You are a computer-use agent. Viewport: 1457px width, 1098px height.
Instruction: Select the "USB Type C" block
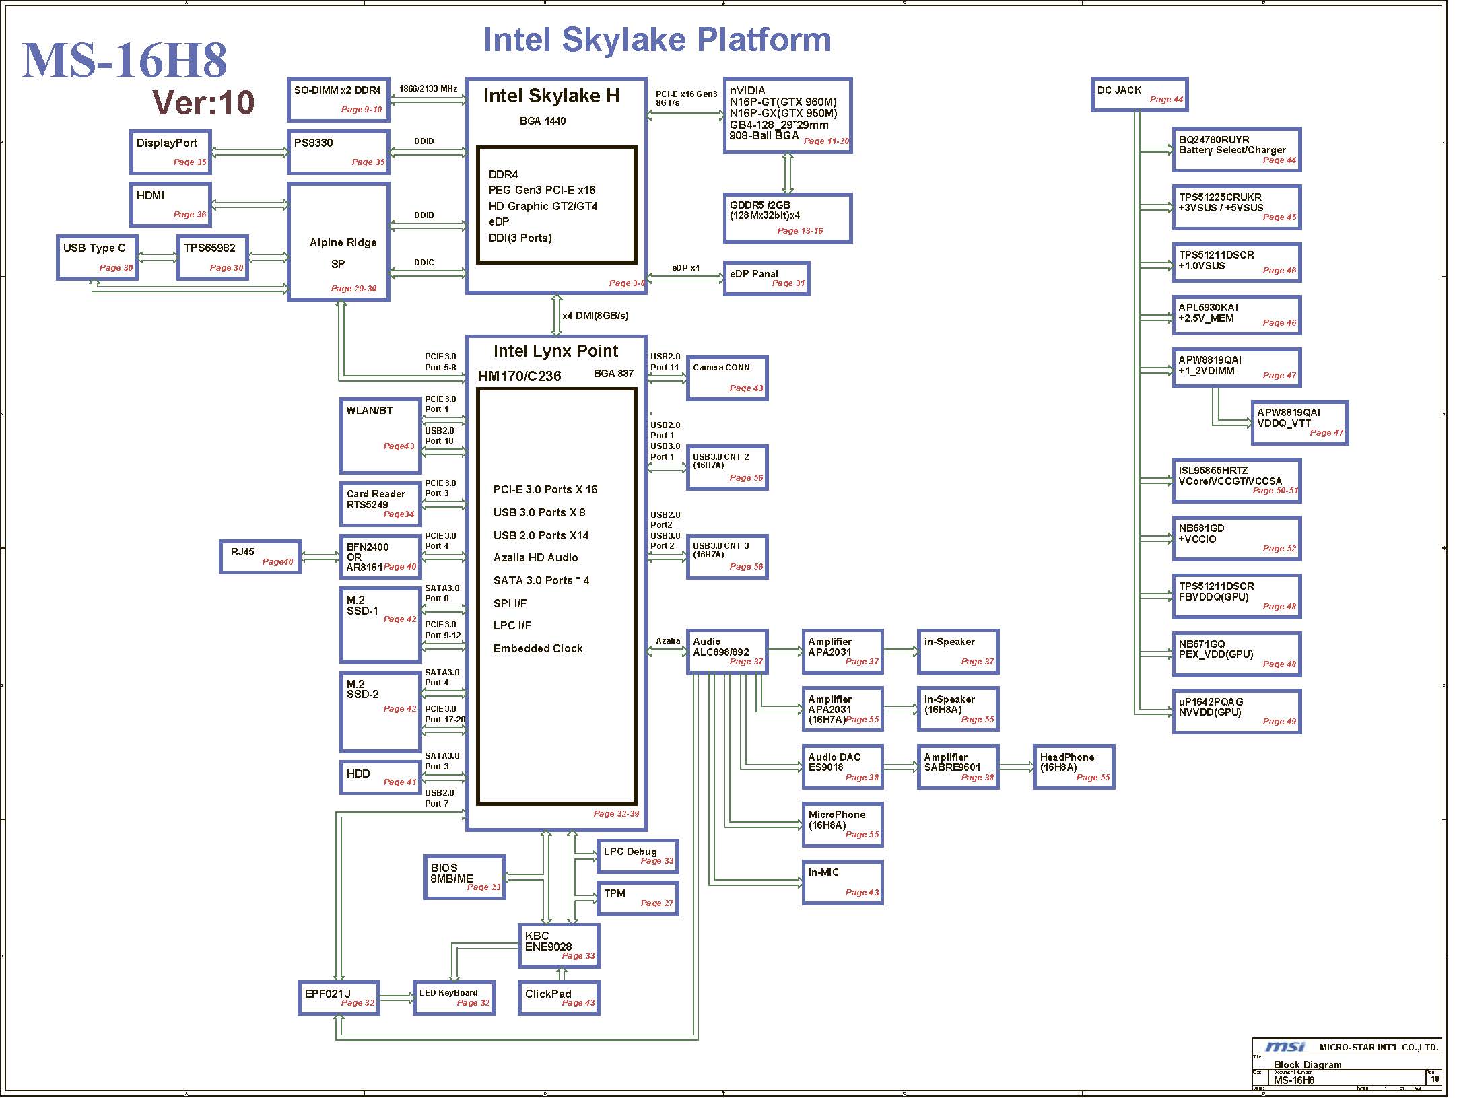(98, 257)
